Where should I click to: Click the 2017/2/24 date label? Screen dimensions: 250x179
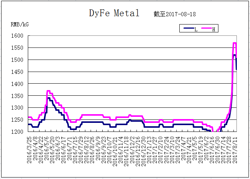click(x=167, y=150)
